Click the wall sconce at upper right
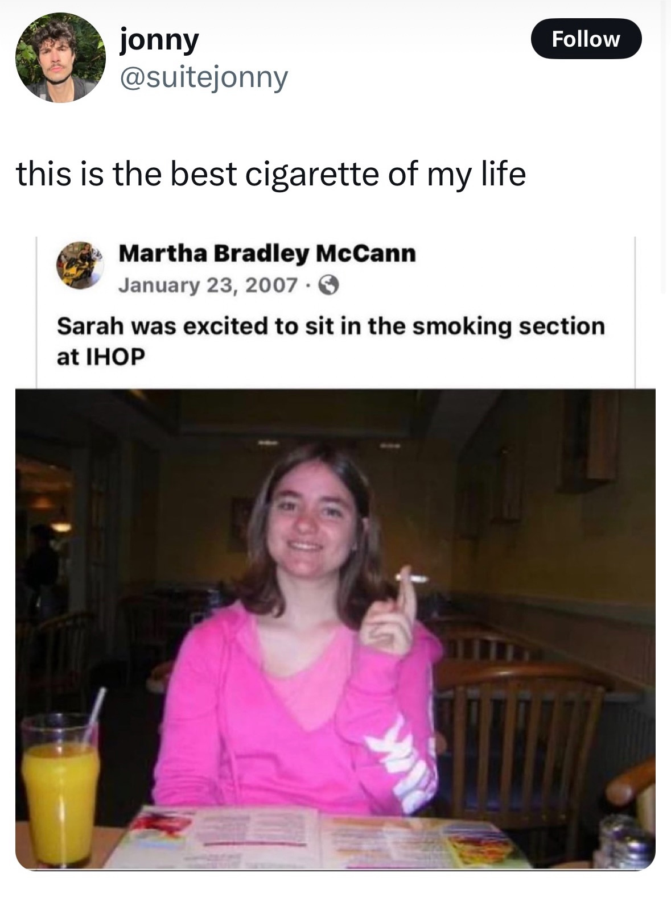671x898 pixels. tap(588, 437)
